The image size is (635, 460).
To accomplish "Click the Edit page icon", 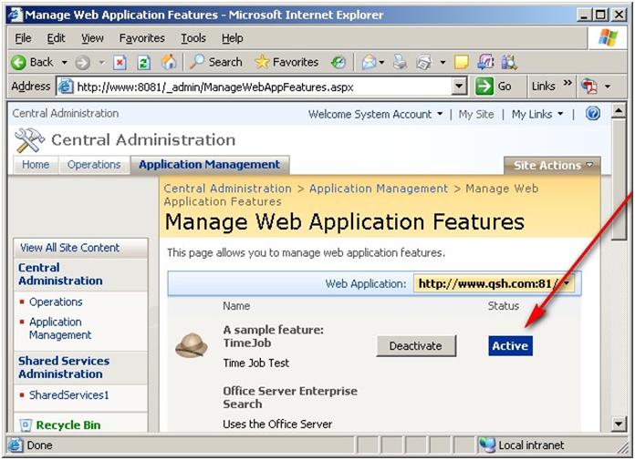I will (x=424, y=63).
